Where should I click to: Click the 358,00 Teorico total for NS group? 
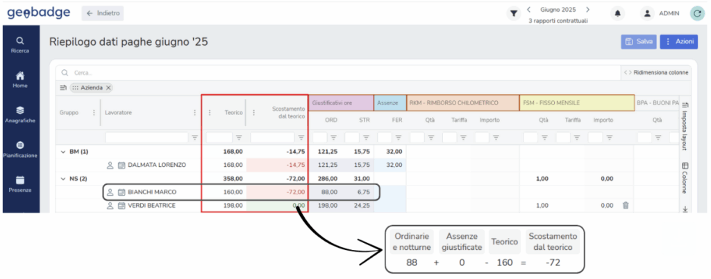[x=234, y=179]
